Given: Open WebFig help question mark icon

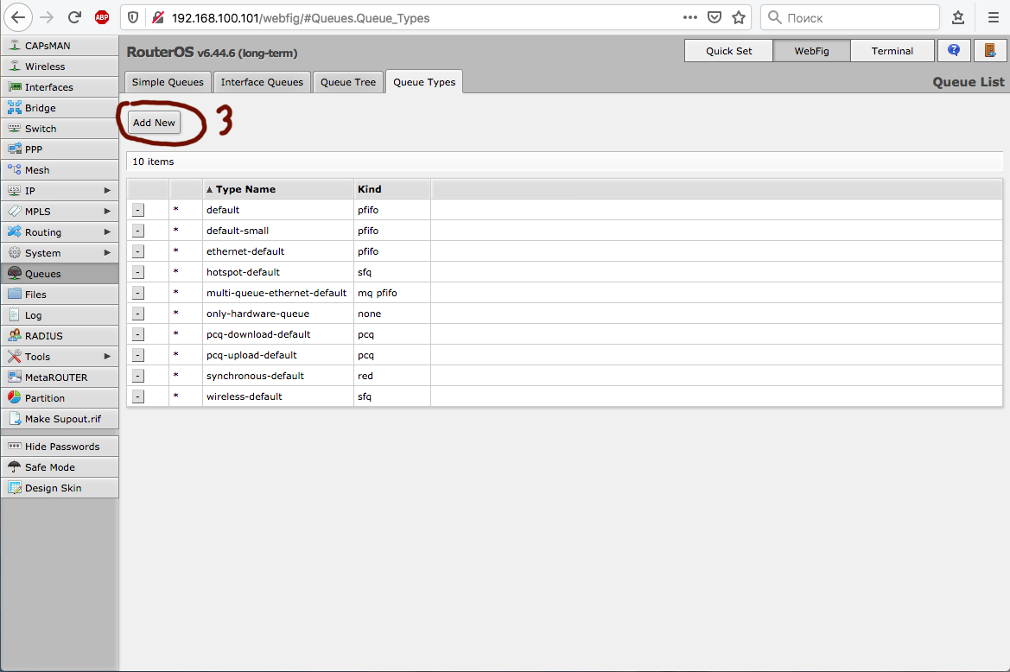Looking at the screenshot, I should click(x=954, y=50).
